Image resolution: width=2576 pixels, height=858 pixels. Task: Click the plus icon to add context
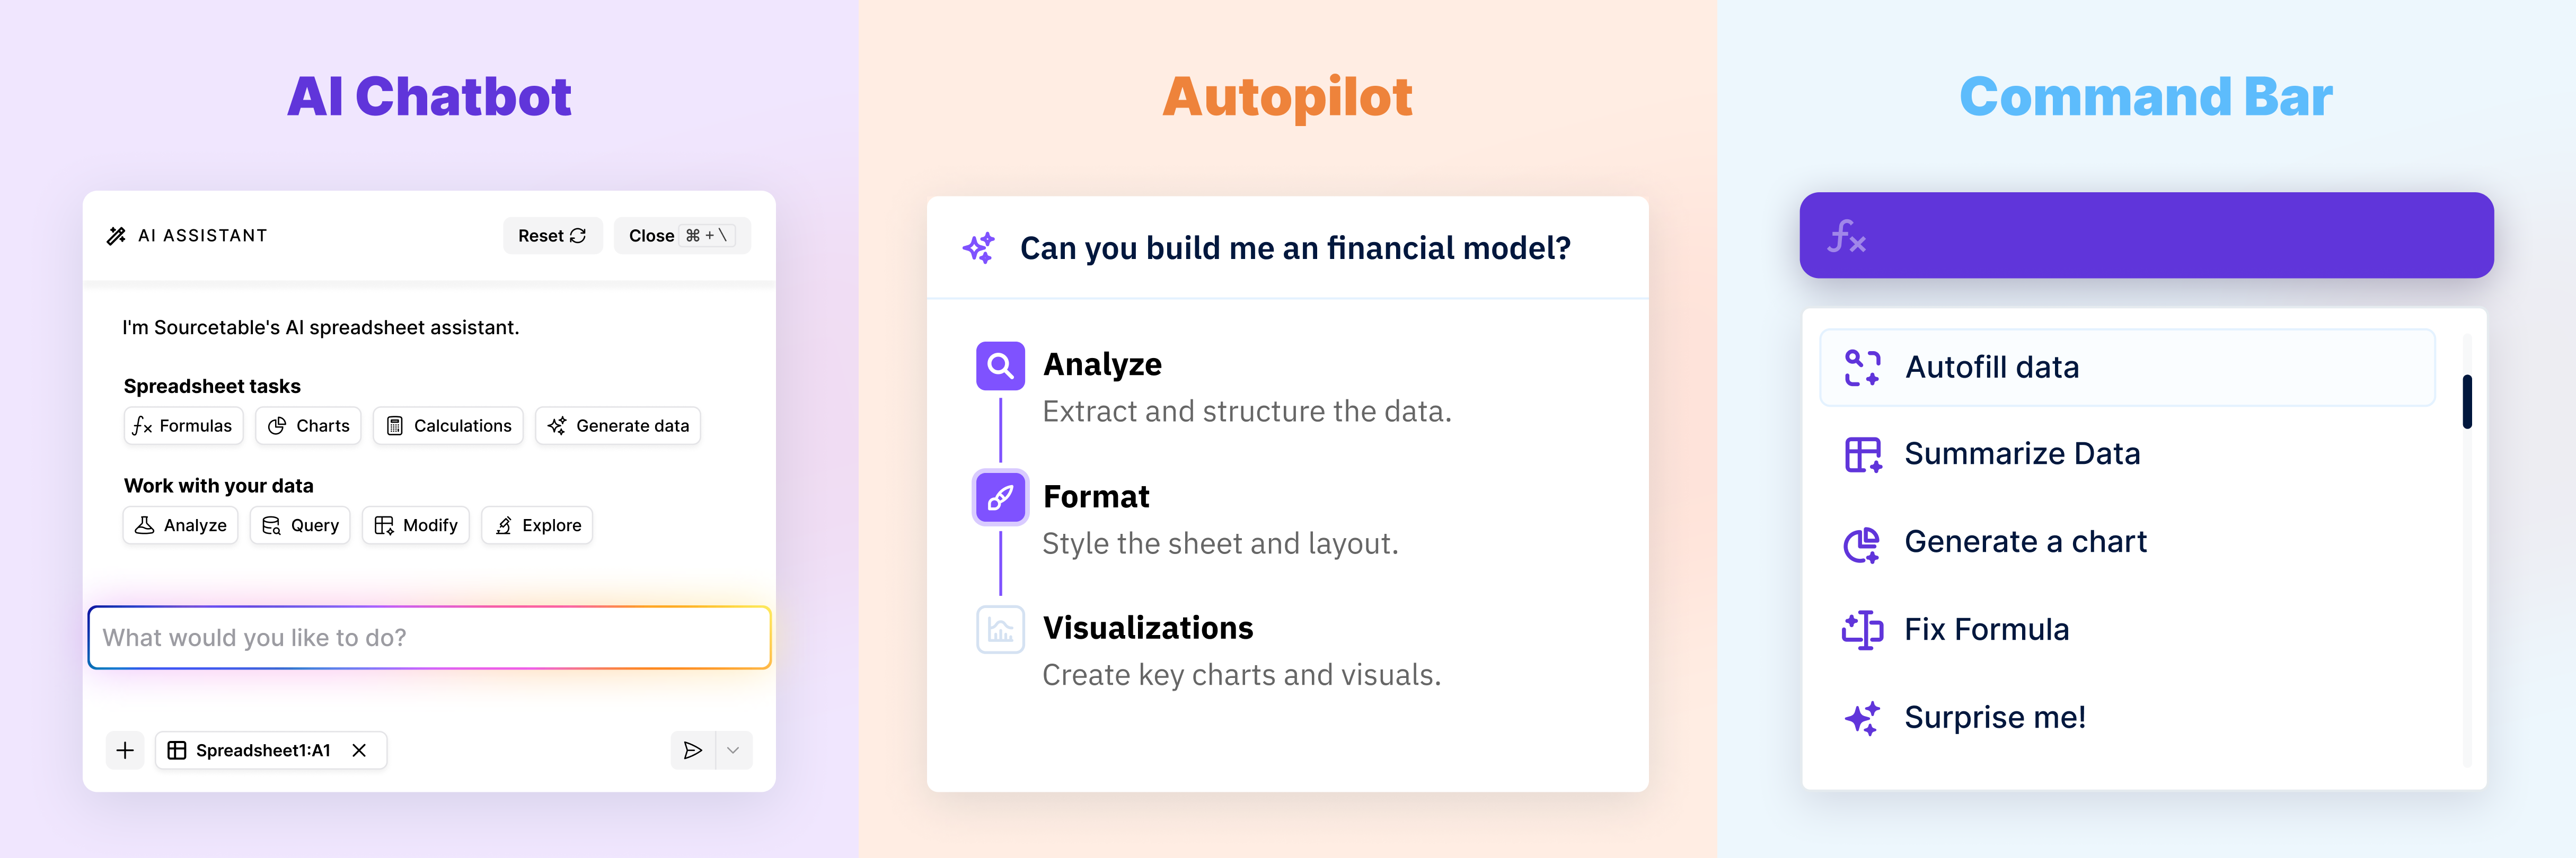[x=125, y=750]
